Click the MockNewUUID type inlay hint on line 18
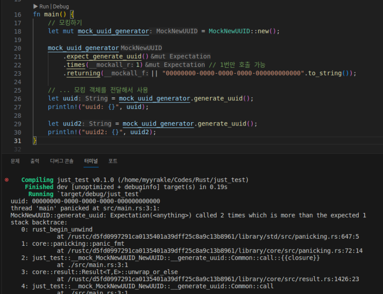 pyautogui.click(x=177, y=31)
